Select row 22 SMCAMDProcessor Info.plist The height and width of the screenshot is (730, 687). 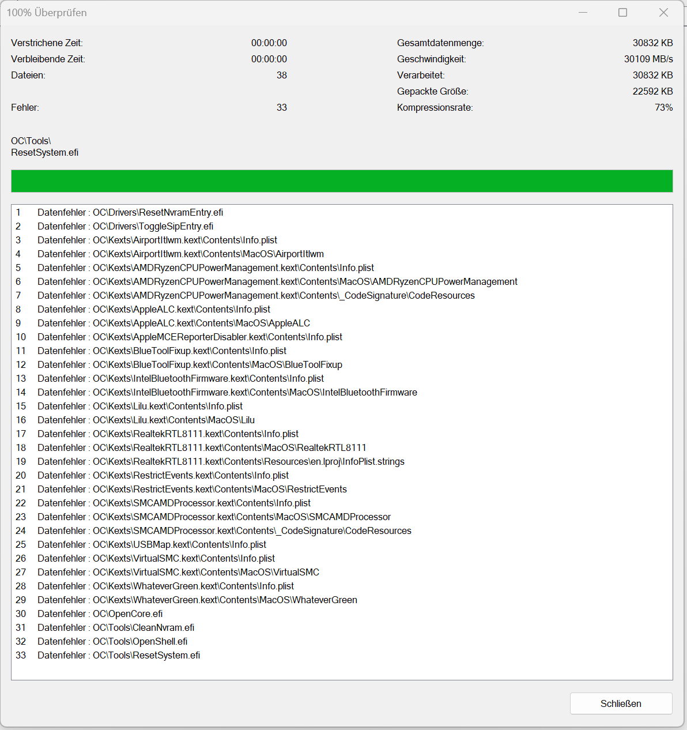[342, 503]
